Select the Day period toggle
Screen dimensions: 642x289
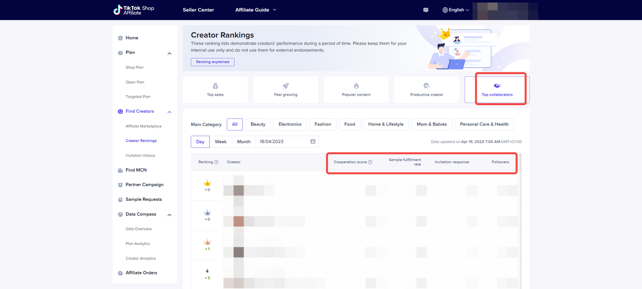tap(200, 142)
